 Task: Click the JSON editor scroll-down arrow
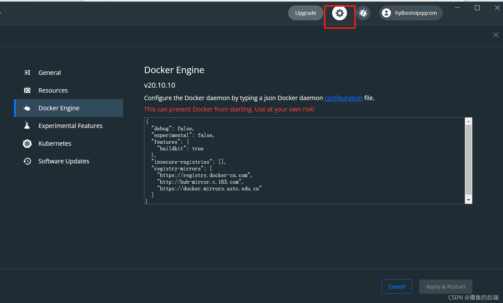tap(468, 200)
